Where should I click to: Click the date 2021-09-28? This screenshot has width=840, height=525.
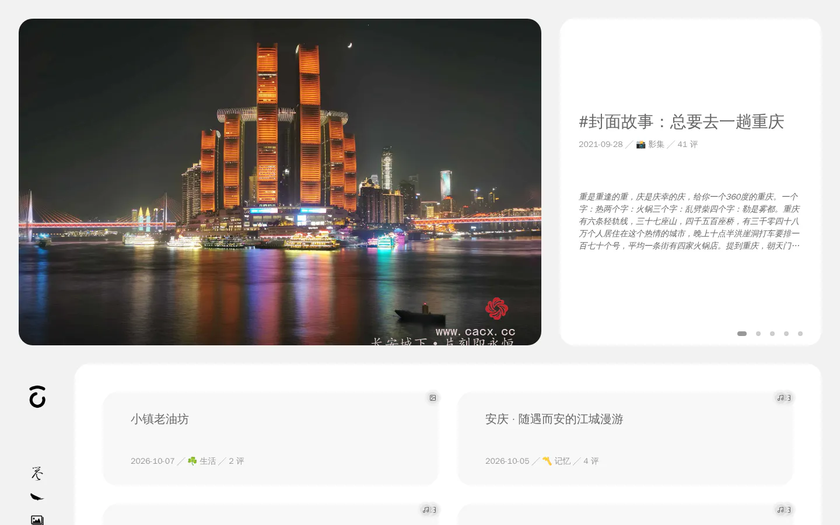pyautogui.click(x=601, y=144)
